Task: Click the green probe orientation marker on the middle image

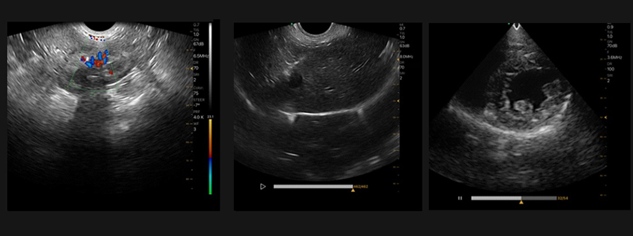Action: tap(292, 24)
